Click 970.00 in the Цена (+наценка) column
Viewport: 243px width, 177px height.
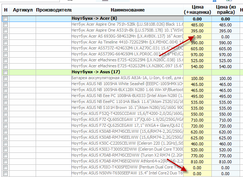coord(197,55)
